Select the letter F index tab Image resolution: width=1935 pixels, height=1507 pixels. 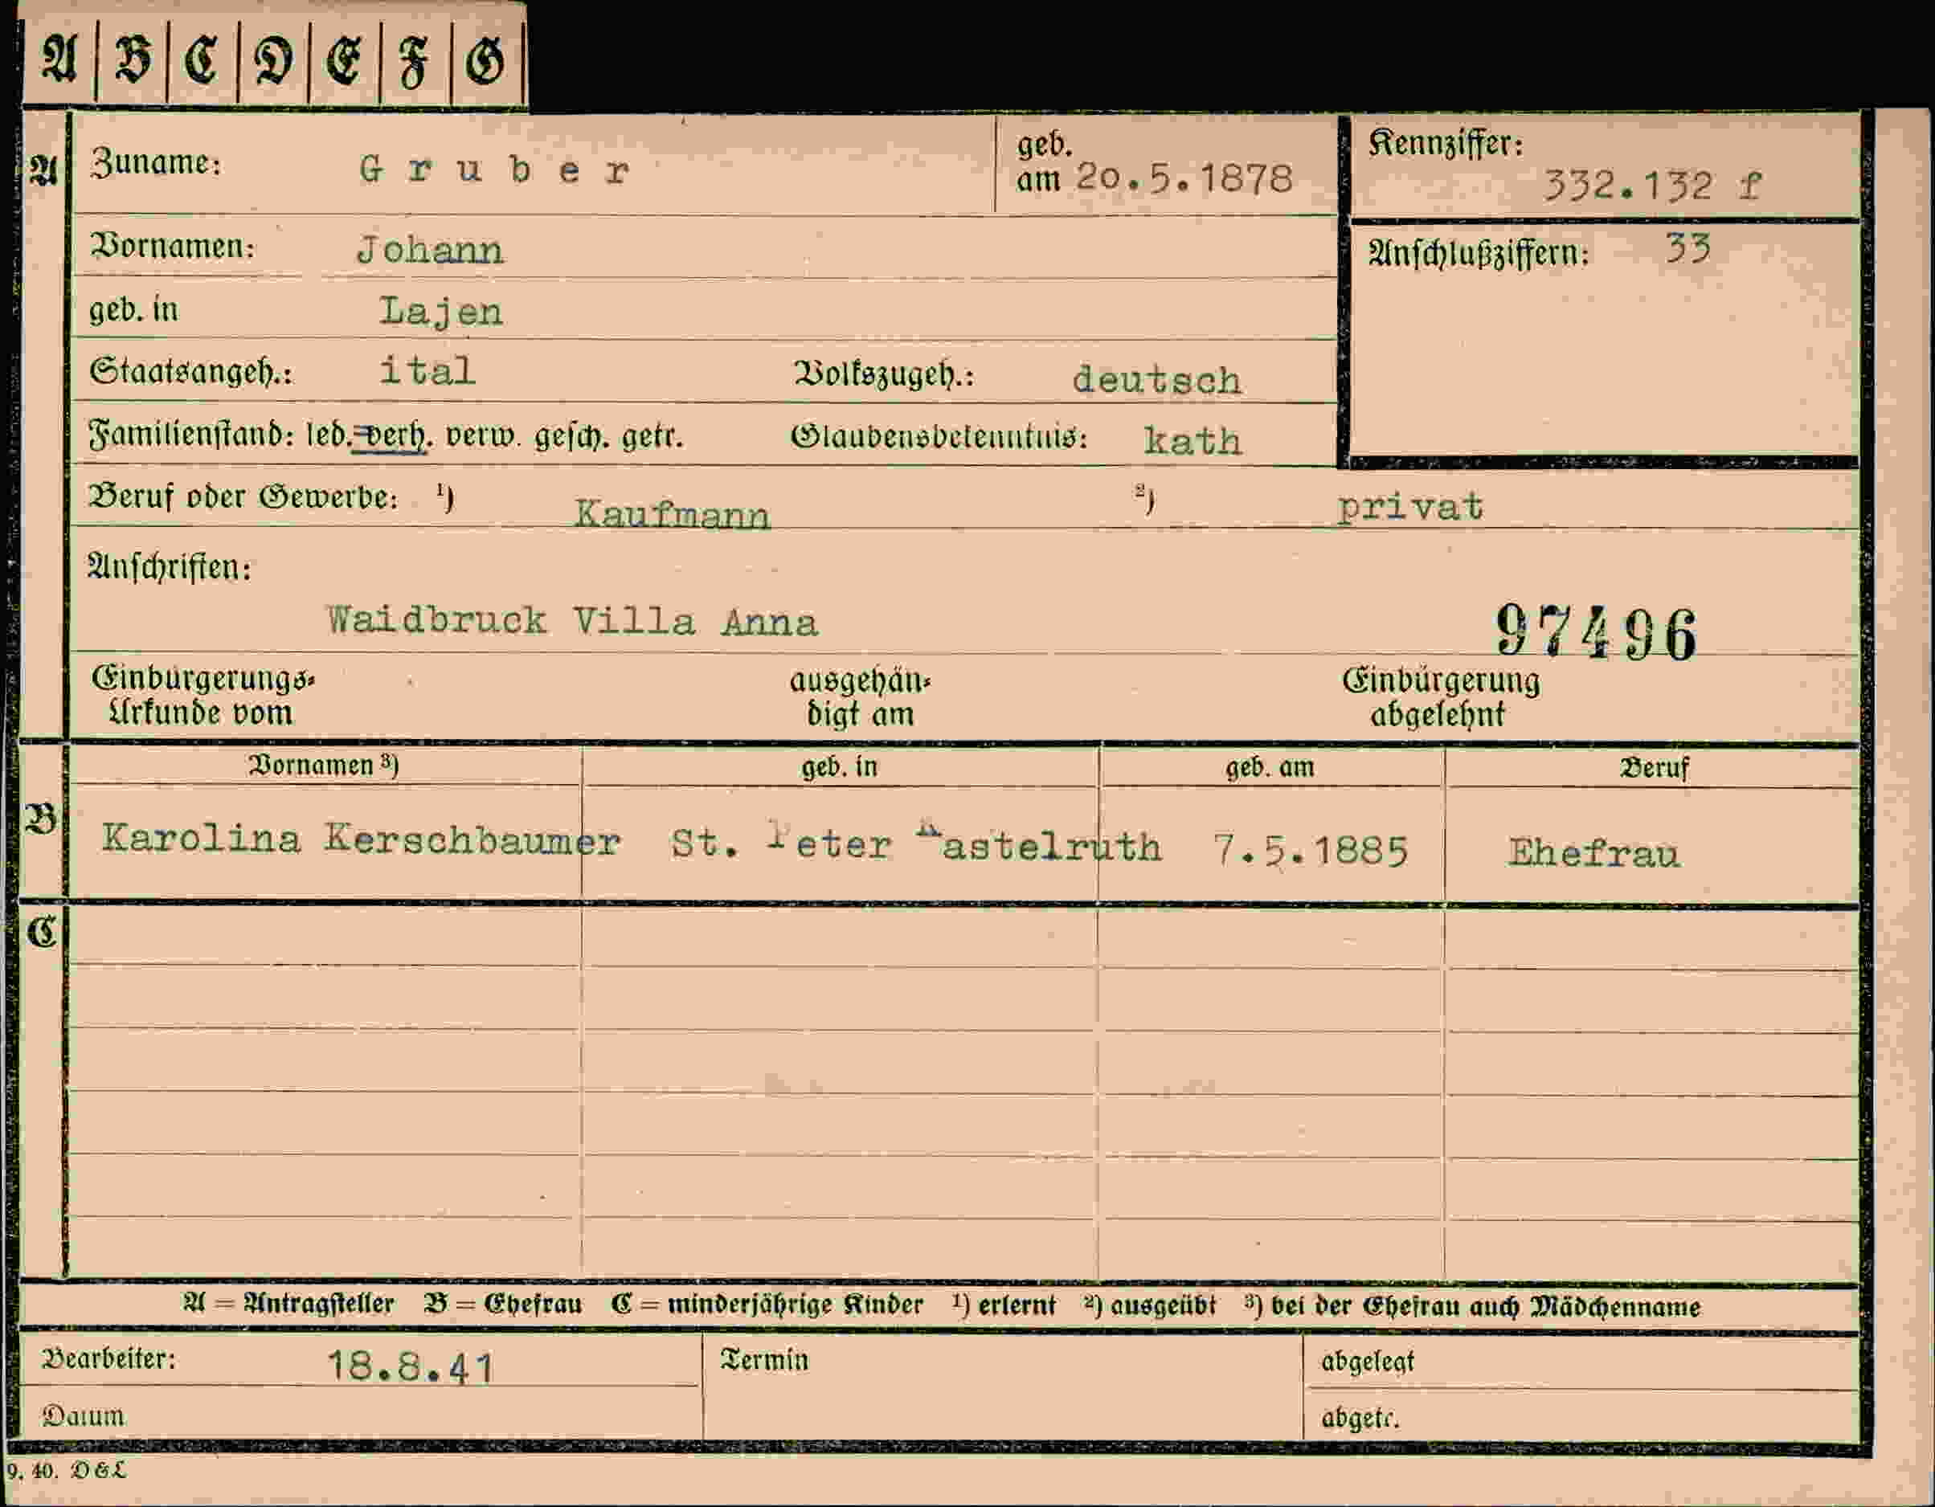415,60
